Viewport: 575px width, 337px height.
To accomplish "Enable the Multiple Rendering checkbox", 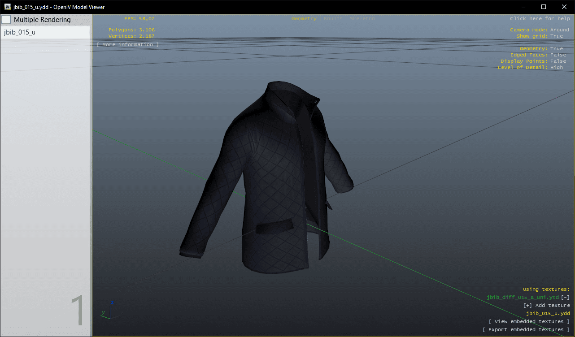I will coord(6,20).
